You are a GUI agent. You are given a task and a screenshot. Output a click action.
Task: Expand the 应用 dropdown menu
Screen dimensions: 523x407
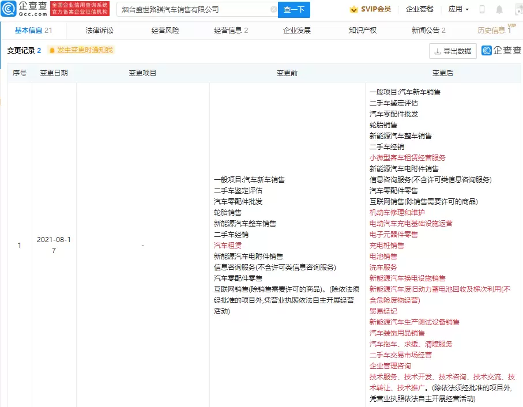pos(458,9)
